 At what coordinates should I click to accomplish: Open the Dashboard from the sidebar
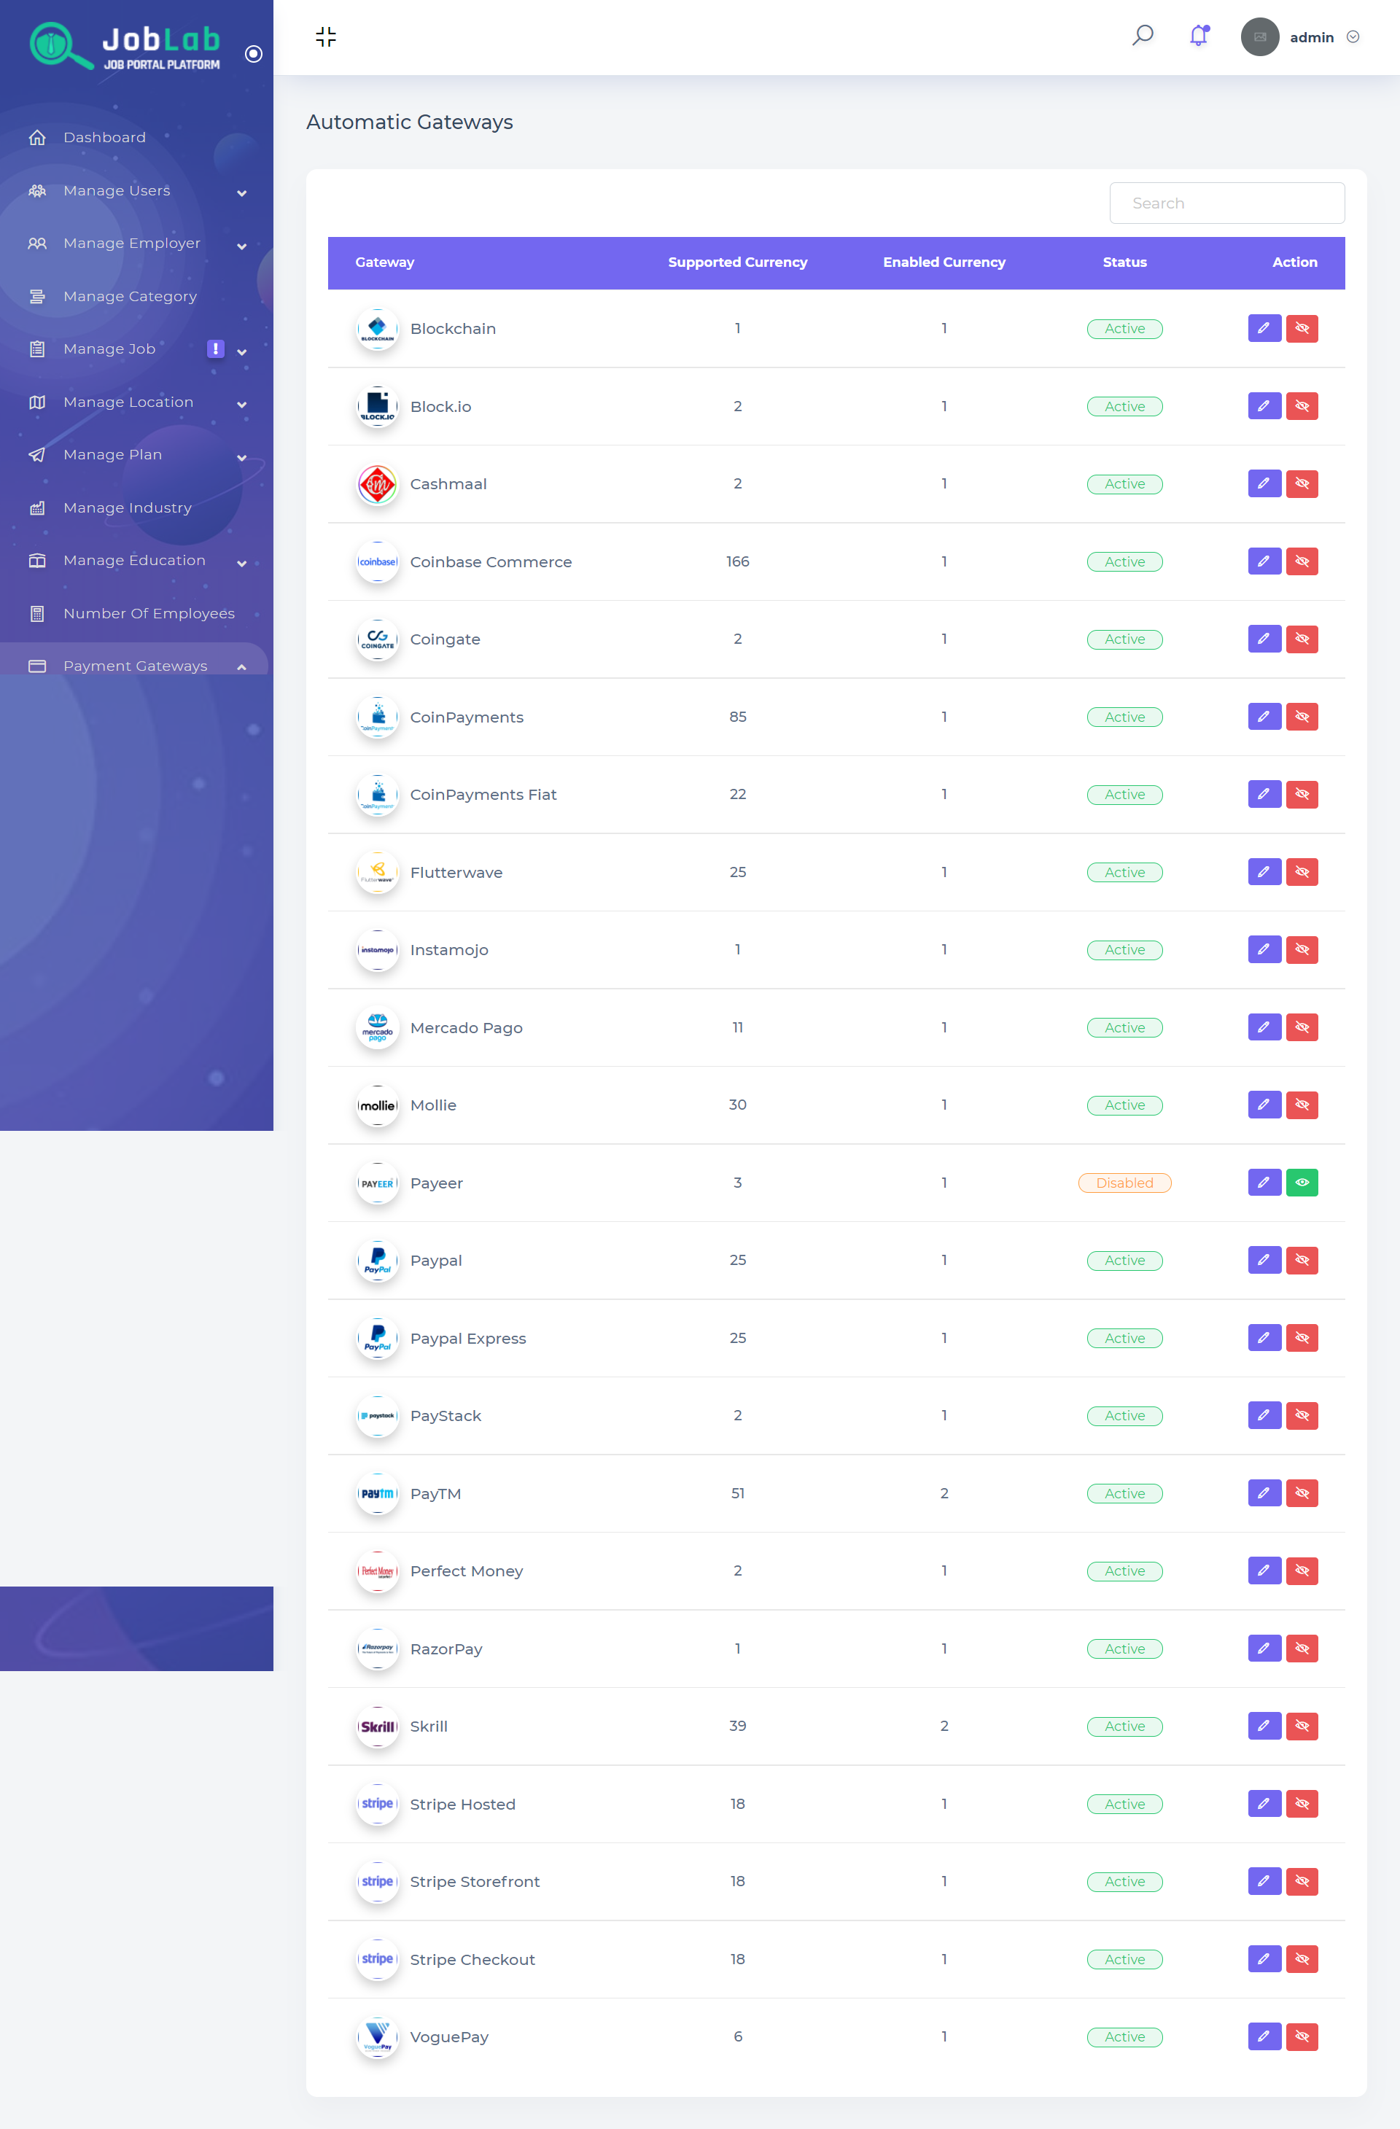[105, 137]
